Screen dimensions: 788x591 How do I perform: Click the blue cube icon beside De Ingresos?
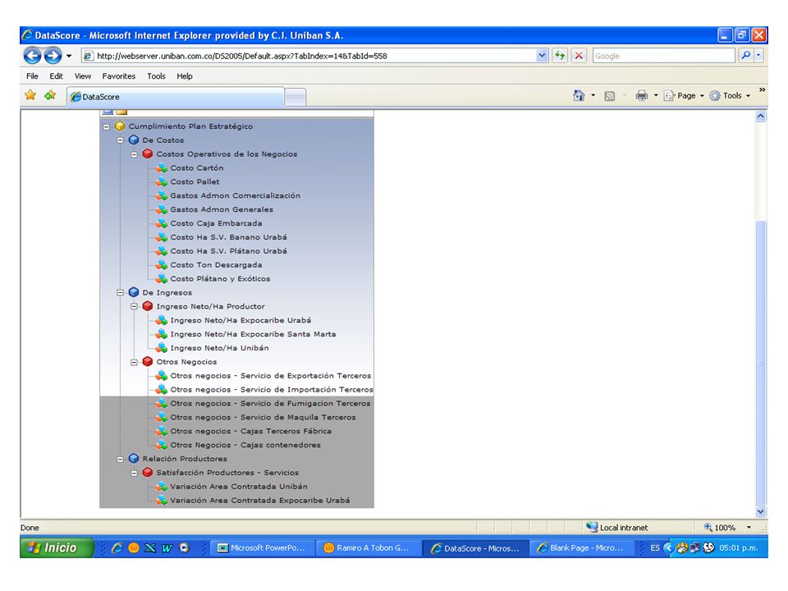coord(134,292)
